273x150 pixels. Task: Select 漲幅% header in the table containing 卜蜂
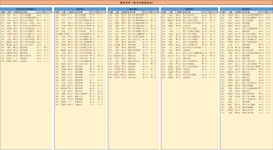(x=71, y=12)
